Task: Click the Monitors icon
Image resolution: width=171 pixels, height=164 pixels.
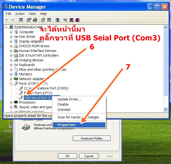Action: point(16,74)
